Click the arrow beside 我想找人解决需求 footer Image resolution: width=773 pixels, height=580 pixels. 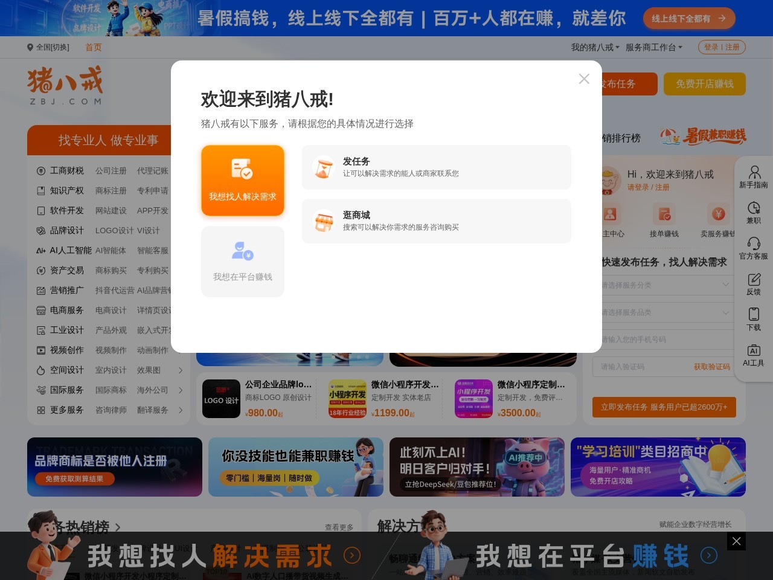tap(352, 555)
